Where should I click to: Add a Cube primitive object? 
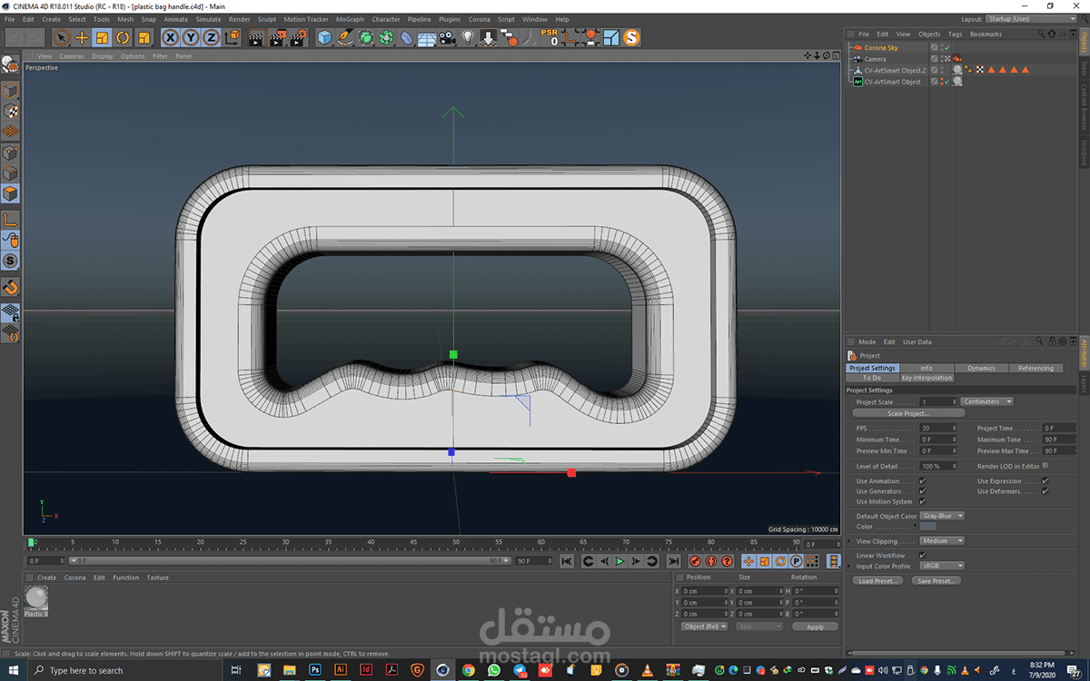pyautogui.click(x=324, y=37)
